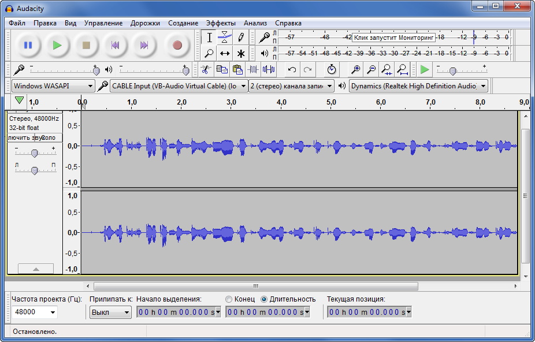The width and height of the screenshot is (535, 342).
Task: Select the 'Конец' radio button
Action: [x=229, y=299]
